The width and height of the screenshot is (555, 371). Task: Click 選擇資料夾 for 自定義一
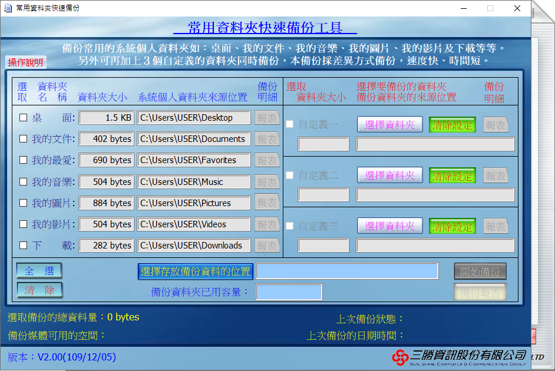389,125
